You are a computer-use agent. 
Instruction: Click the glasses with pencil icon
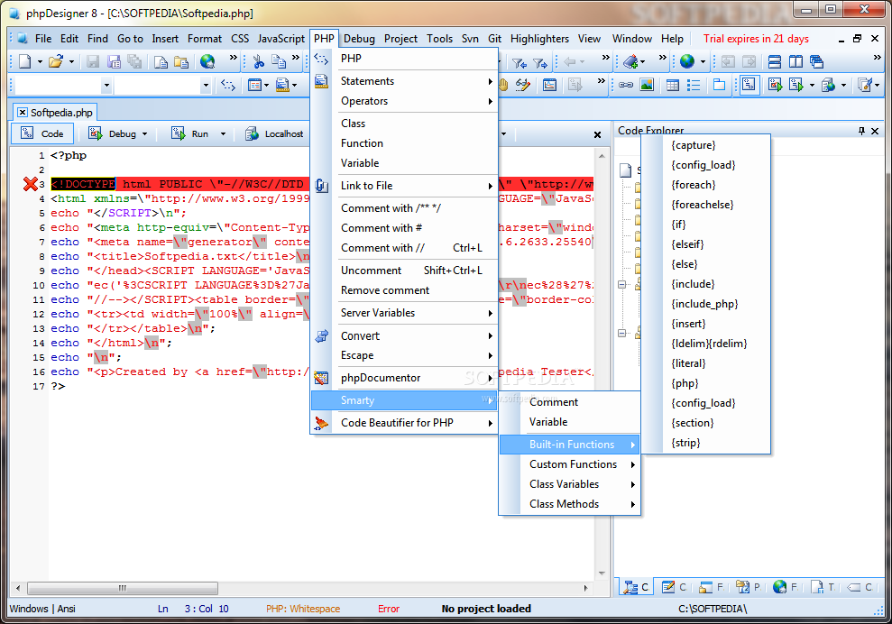coord(522,86)
